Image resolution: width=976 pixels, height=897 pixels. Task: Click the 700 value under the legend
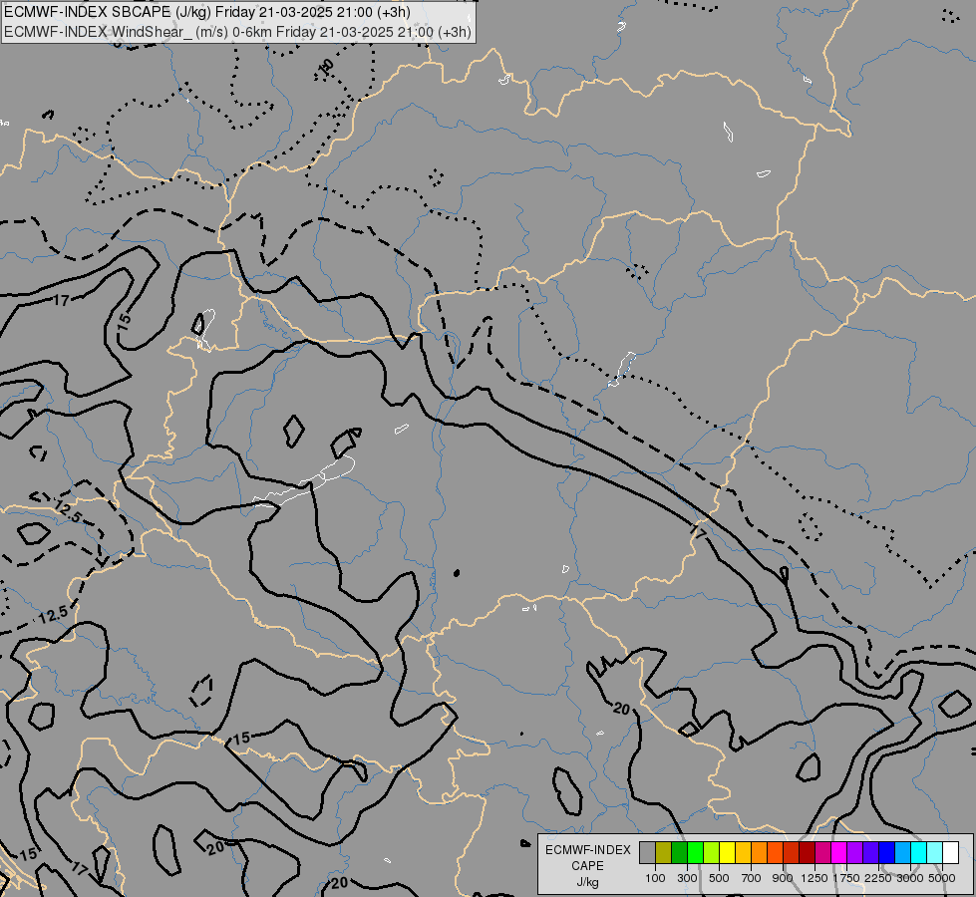(752, 878)
